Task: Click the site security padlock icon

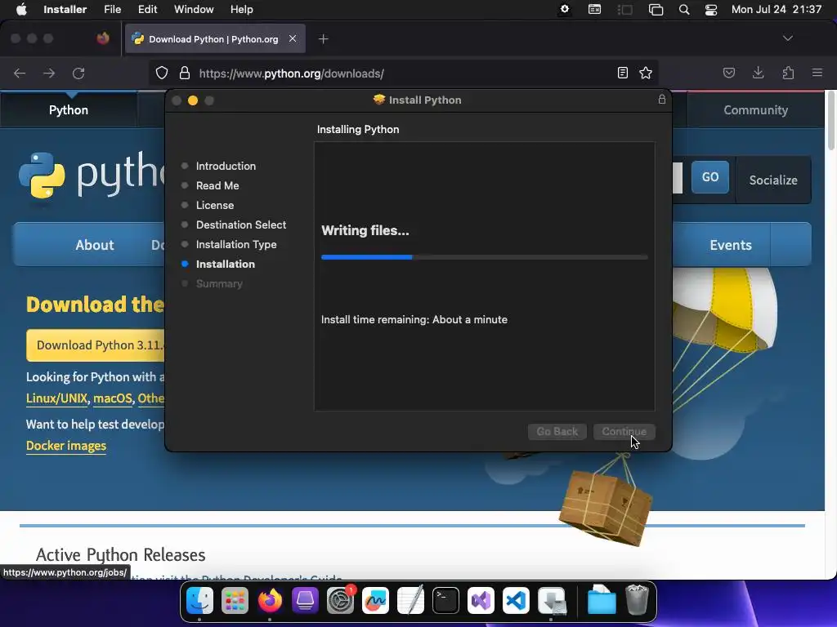Action: pos(185,73)
